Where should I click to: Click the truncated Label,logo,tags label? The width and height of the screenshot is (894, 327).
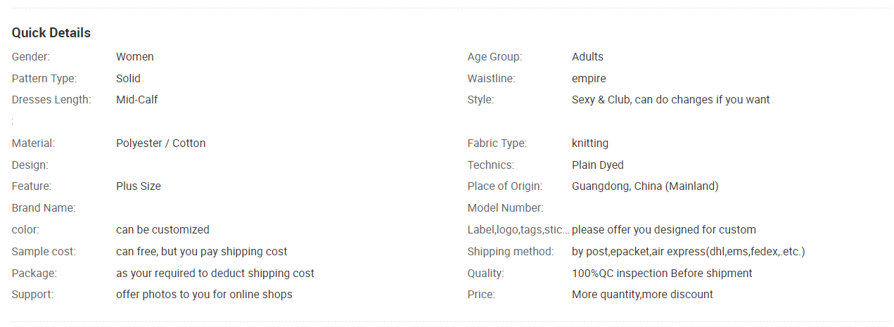click(518, 230)
